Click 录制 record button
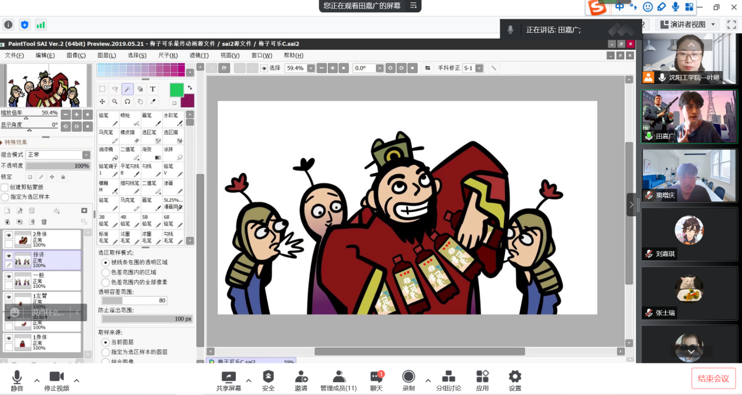Screen dimensions: 742x395 (409, 381)
